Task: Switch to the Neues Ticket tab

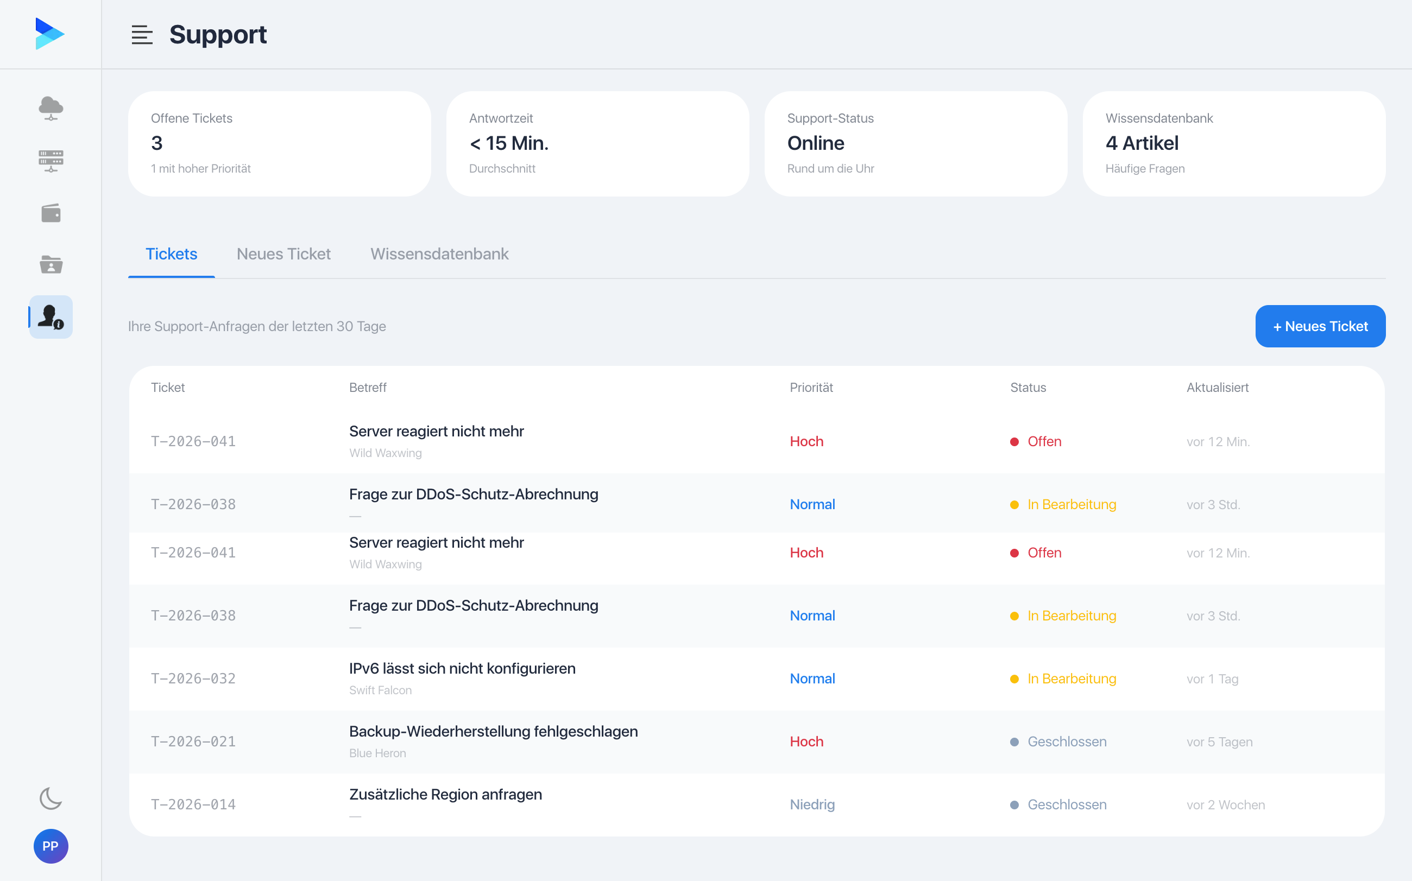Action: 283,254
